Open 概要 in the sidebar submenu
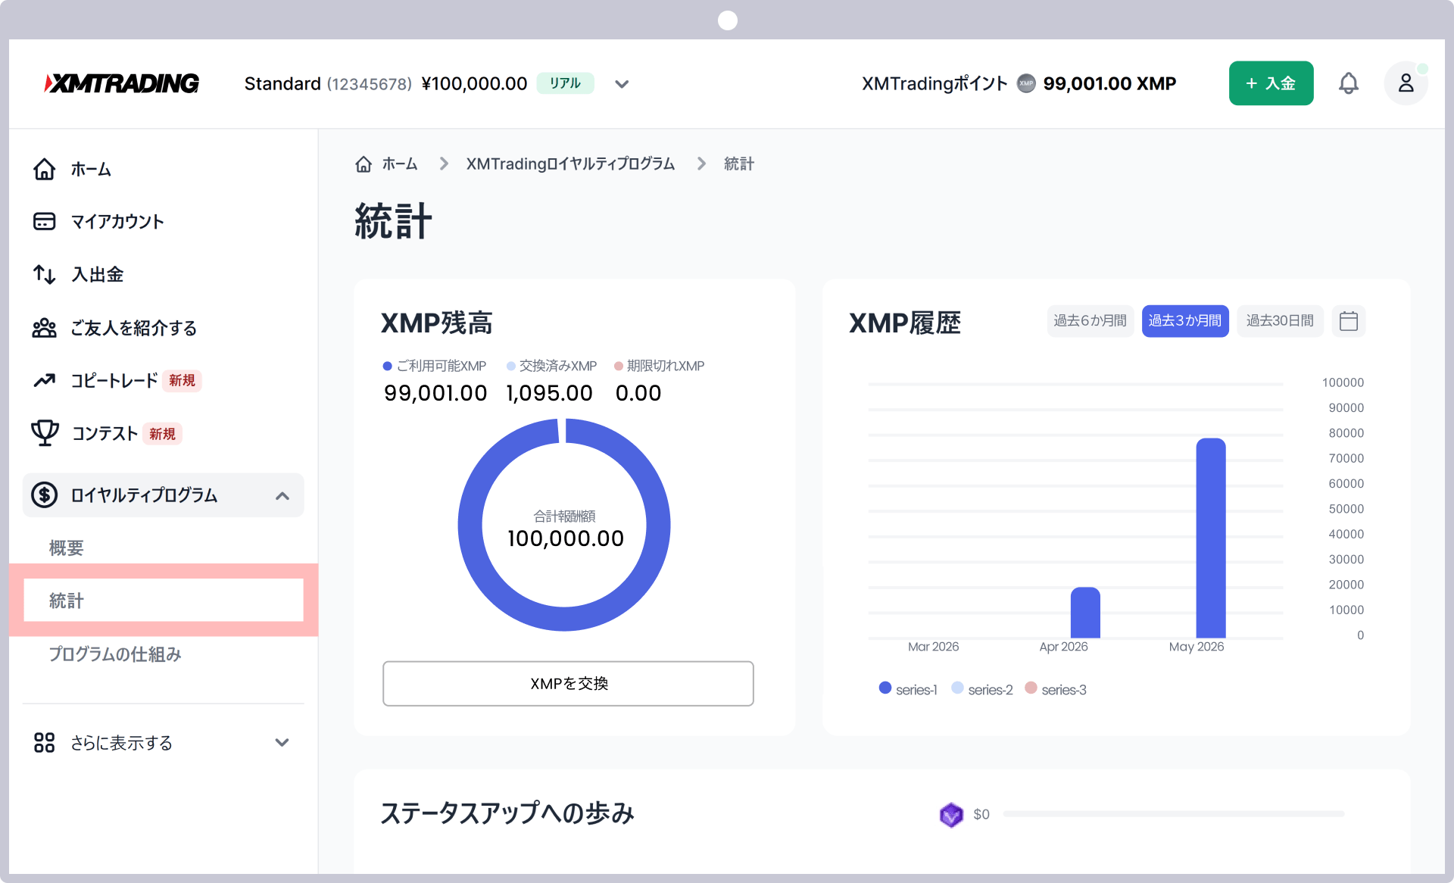Image resolution: width=1454 pixels, height=883 pixels. click(x=67, y=548)
